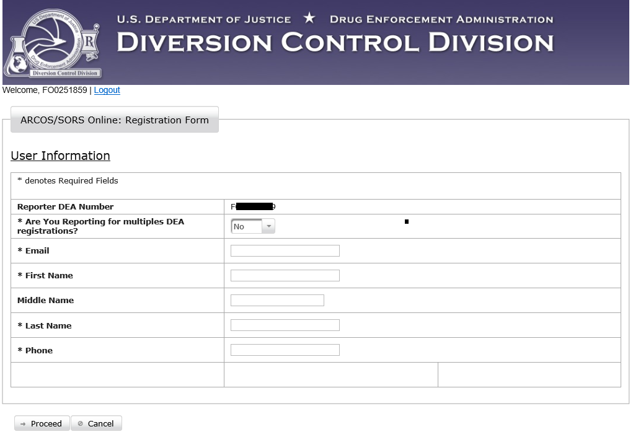Click the DEA Diversion Control Division seal logo
The height and width of the screenshot is (437, 633).
pos(52,43)
